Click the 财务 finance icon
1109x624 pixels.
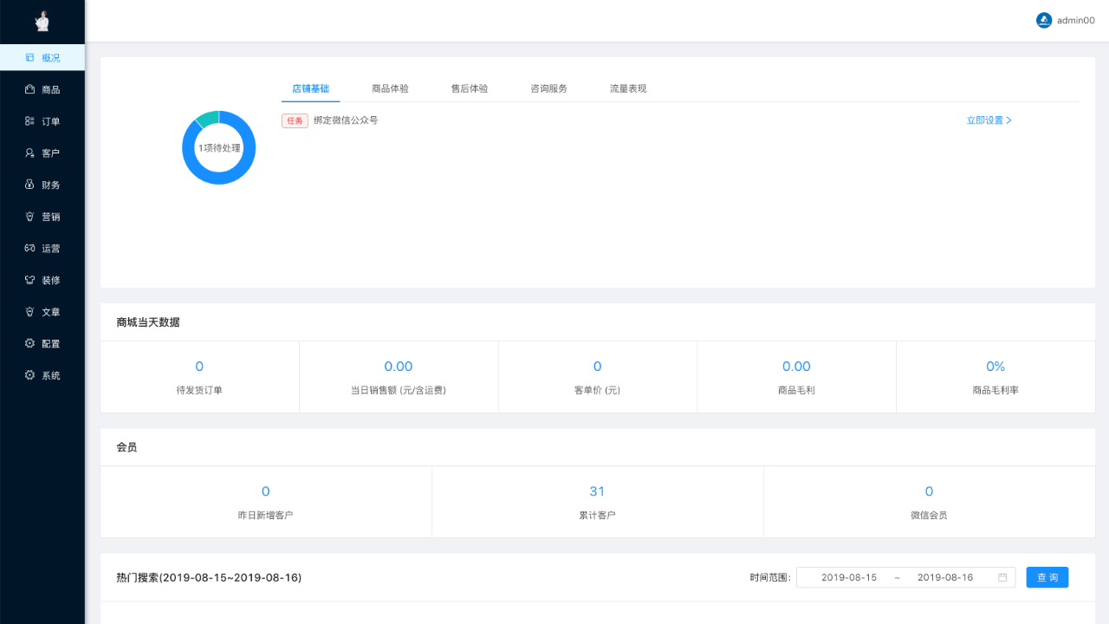29,185
